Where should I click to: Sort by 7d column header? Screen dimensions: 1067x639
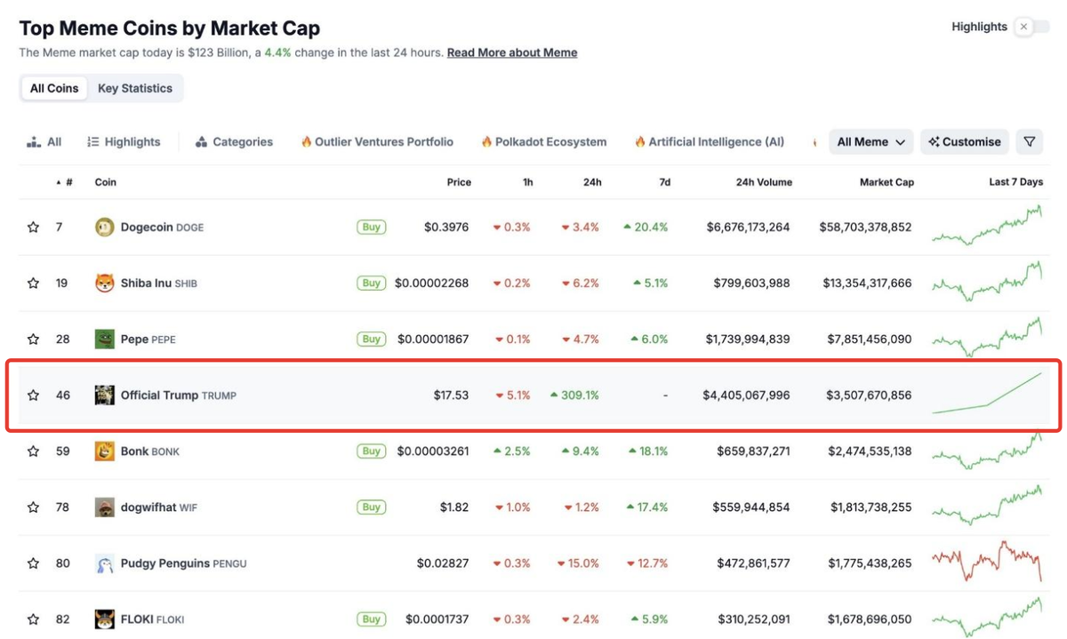pos(664,182)
